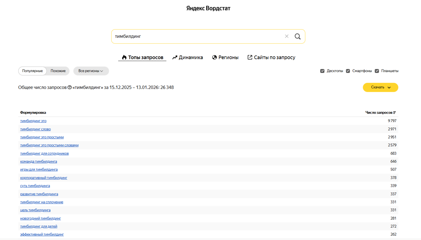421x240 pixels.
Task: Click the sort icon beside Число запросов
Action: tap(395, 112)
